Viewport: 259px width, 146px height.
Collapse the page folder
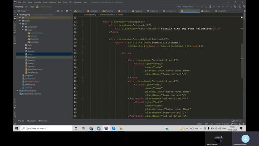23,30
